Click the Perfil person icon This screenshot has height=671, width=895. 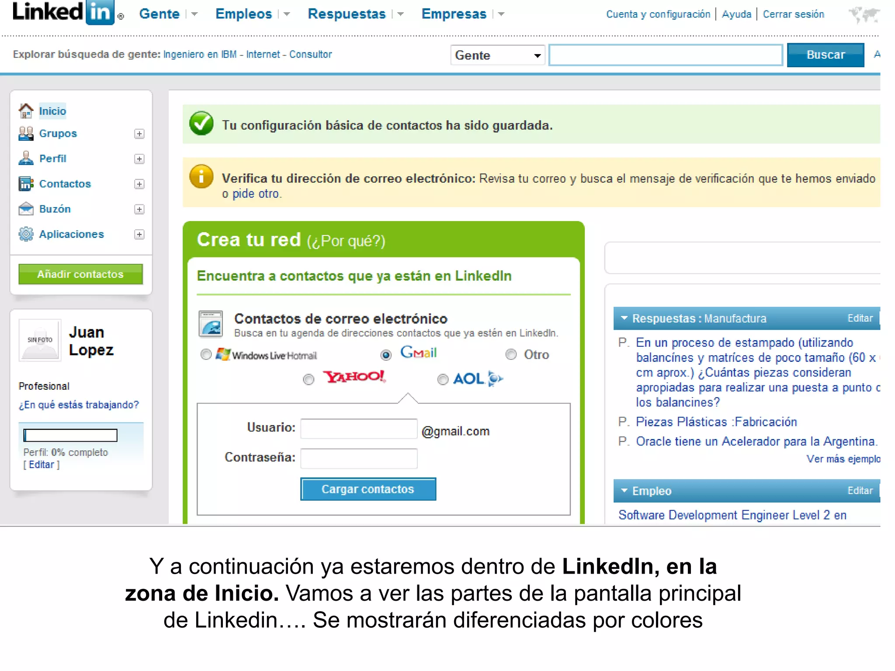(26, 158)
